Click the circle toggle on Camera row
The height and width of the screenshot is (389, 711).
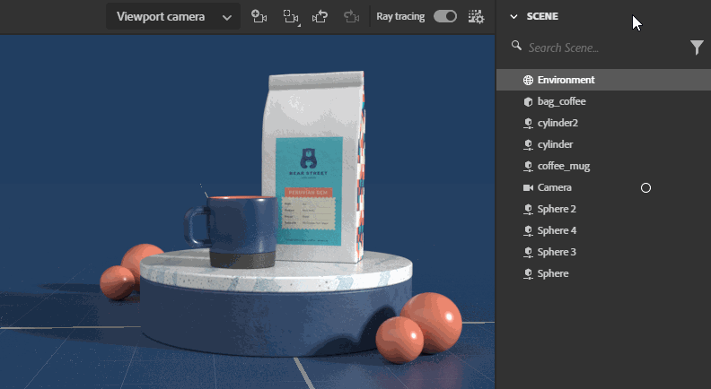pos(645,187)
